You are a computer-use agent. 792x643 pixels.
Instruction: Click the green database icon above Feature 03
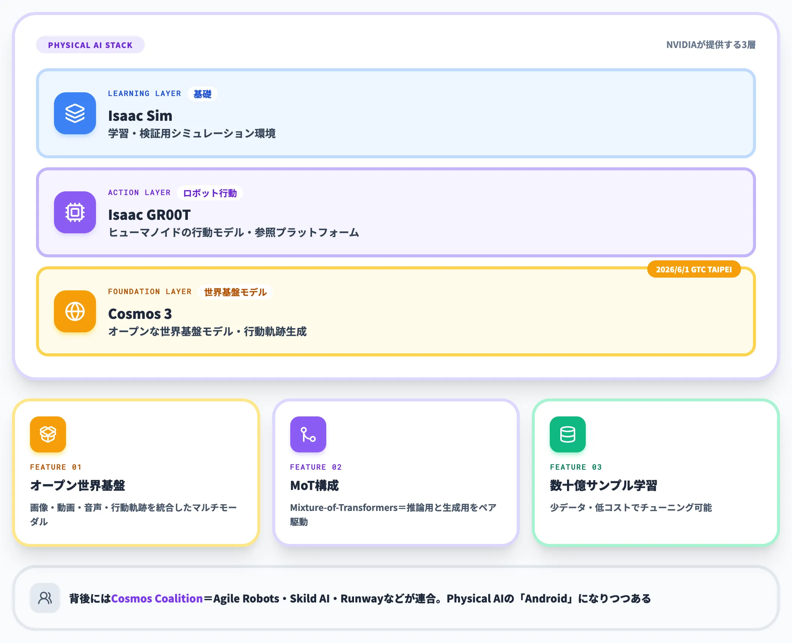568,434
